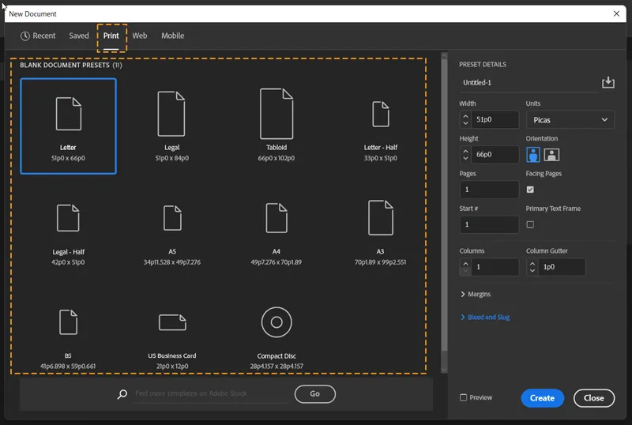Select the Compact Disc preset icon

[276, 322]
